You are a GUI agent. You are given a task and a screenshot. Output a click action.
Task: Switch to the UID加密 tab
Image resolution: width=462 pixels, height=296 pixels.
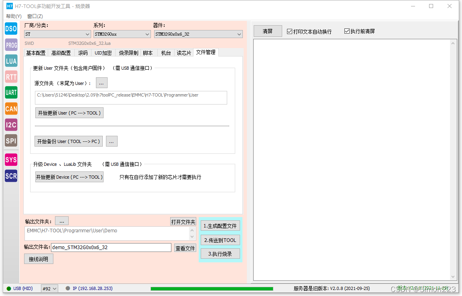103,53
